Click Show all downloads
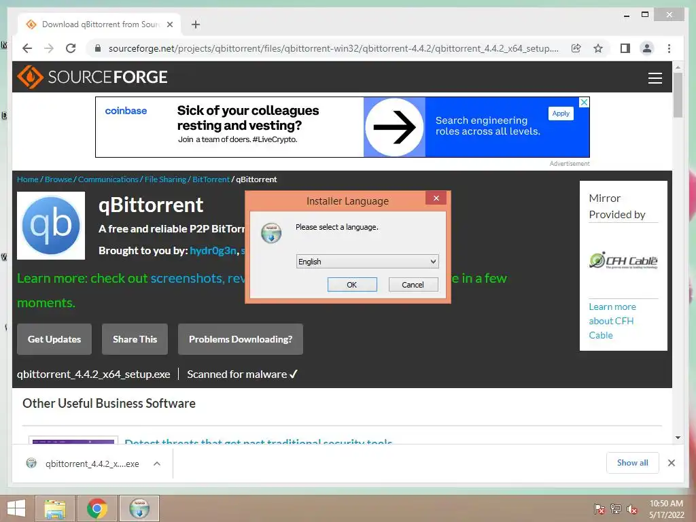The image size is (696, 522). pyautogui.click(x=633, y=463)
